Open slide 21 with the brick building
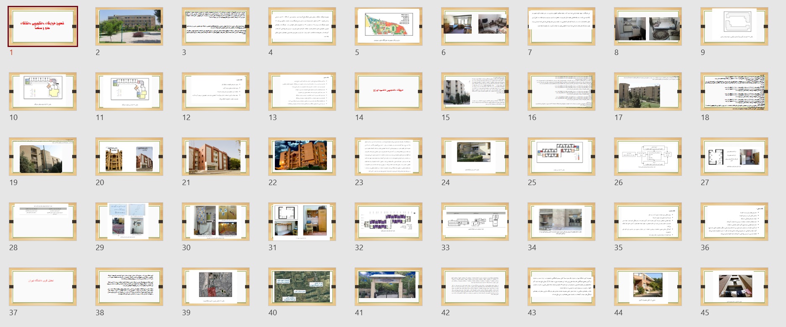 (216, 157)
